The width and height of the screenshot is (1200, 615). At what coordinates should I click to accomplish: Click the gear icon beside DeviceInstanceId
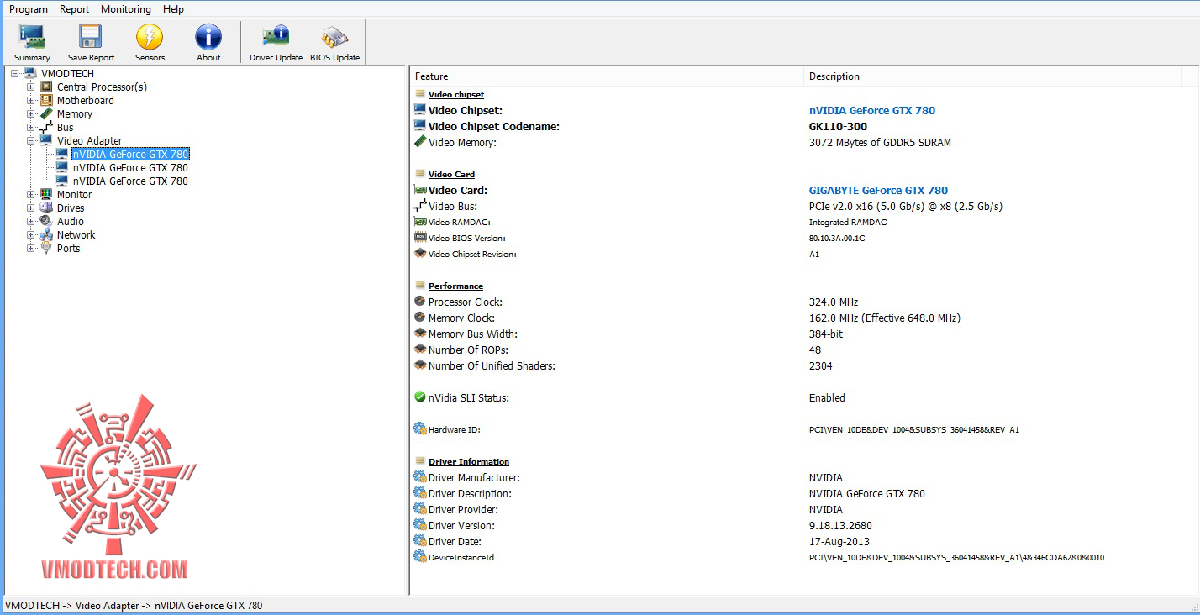click(420, 557)
